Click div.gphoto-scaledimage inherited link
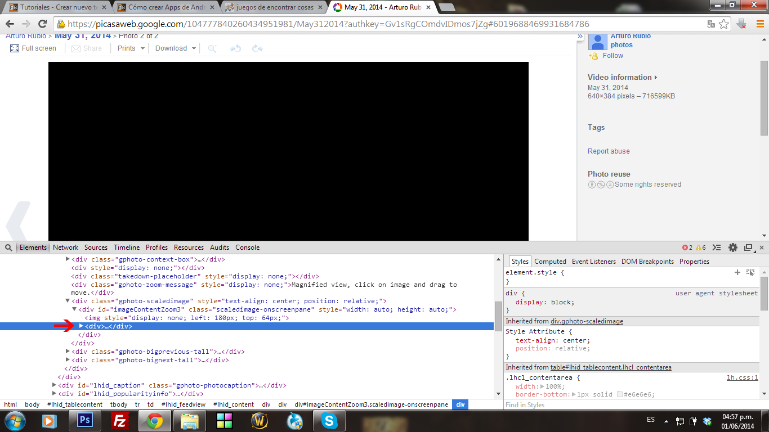The height and width of the screenshot is (432, 769). pos(587,321)
